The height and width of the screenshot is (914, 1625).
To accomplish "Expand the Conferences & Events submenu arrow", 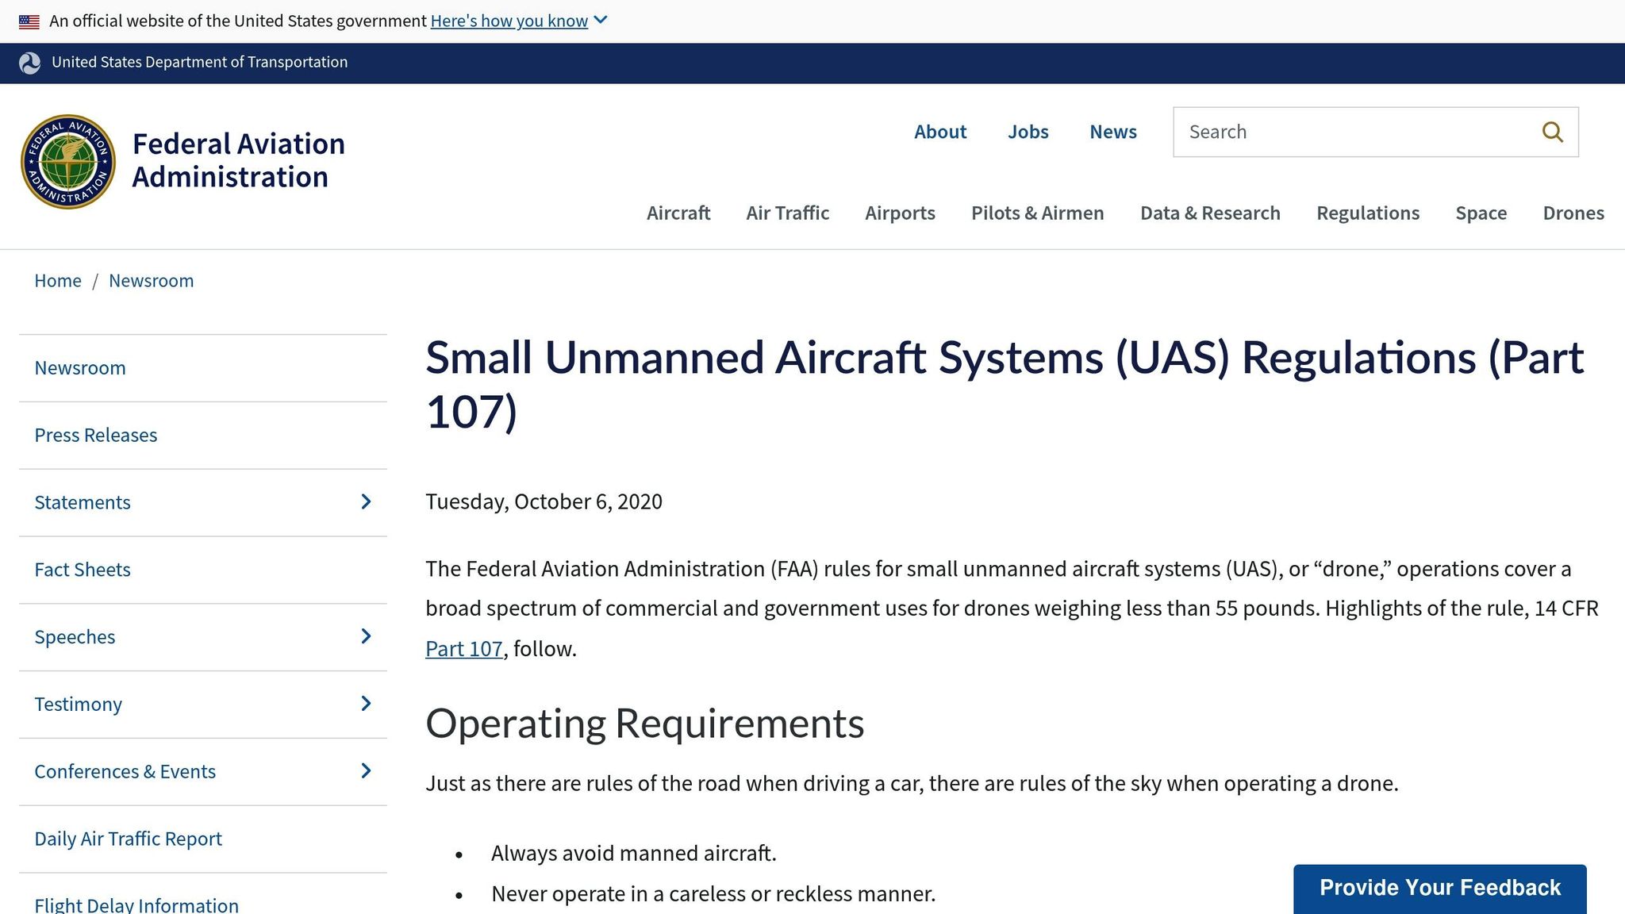I will point(366,771).
